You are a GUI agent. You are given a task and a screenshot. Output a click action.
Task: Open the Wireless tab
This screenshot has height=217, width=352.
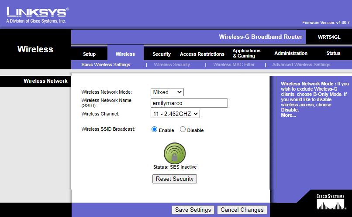[125, 54]
